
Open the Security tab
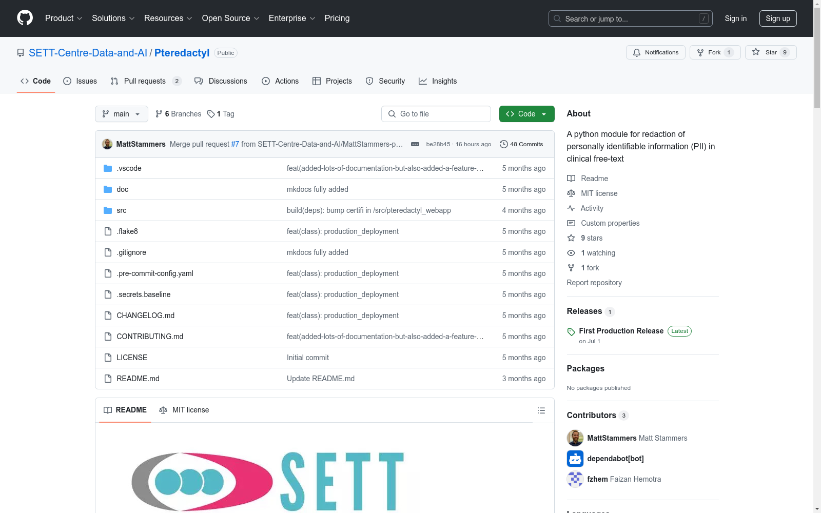pos(385,81)
